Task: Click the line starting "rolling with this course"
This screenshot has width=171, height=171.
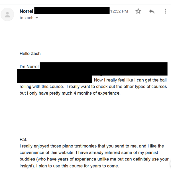Action: pyautogui.click(x=93, y=87)
